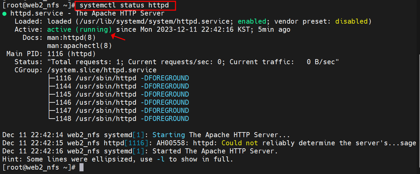Click the cursor at the bottom shell prompt
Screen dimensions: 420x174
point(81,167)
